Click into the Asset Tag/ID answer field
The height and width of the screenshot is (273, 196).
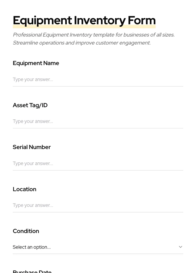pos(98,121)
